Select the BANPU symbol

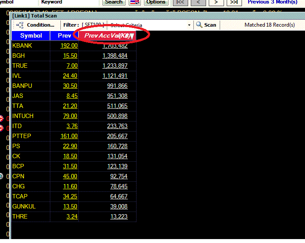click(x=22, y=86)
